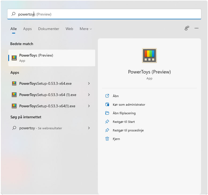Image resolution: width=208 pixels, height=195 pixels.
Task: Click the pin icon for Fastgør til proceslinje
Action: point(107,130)
